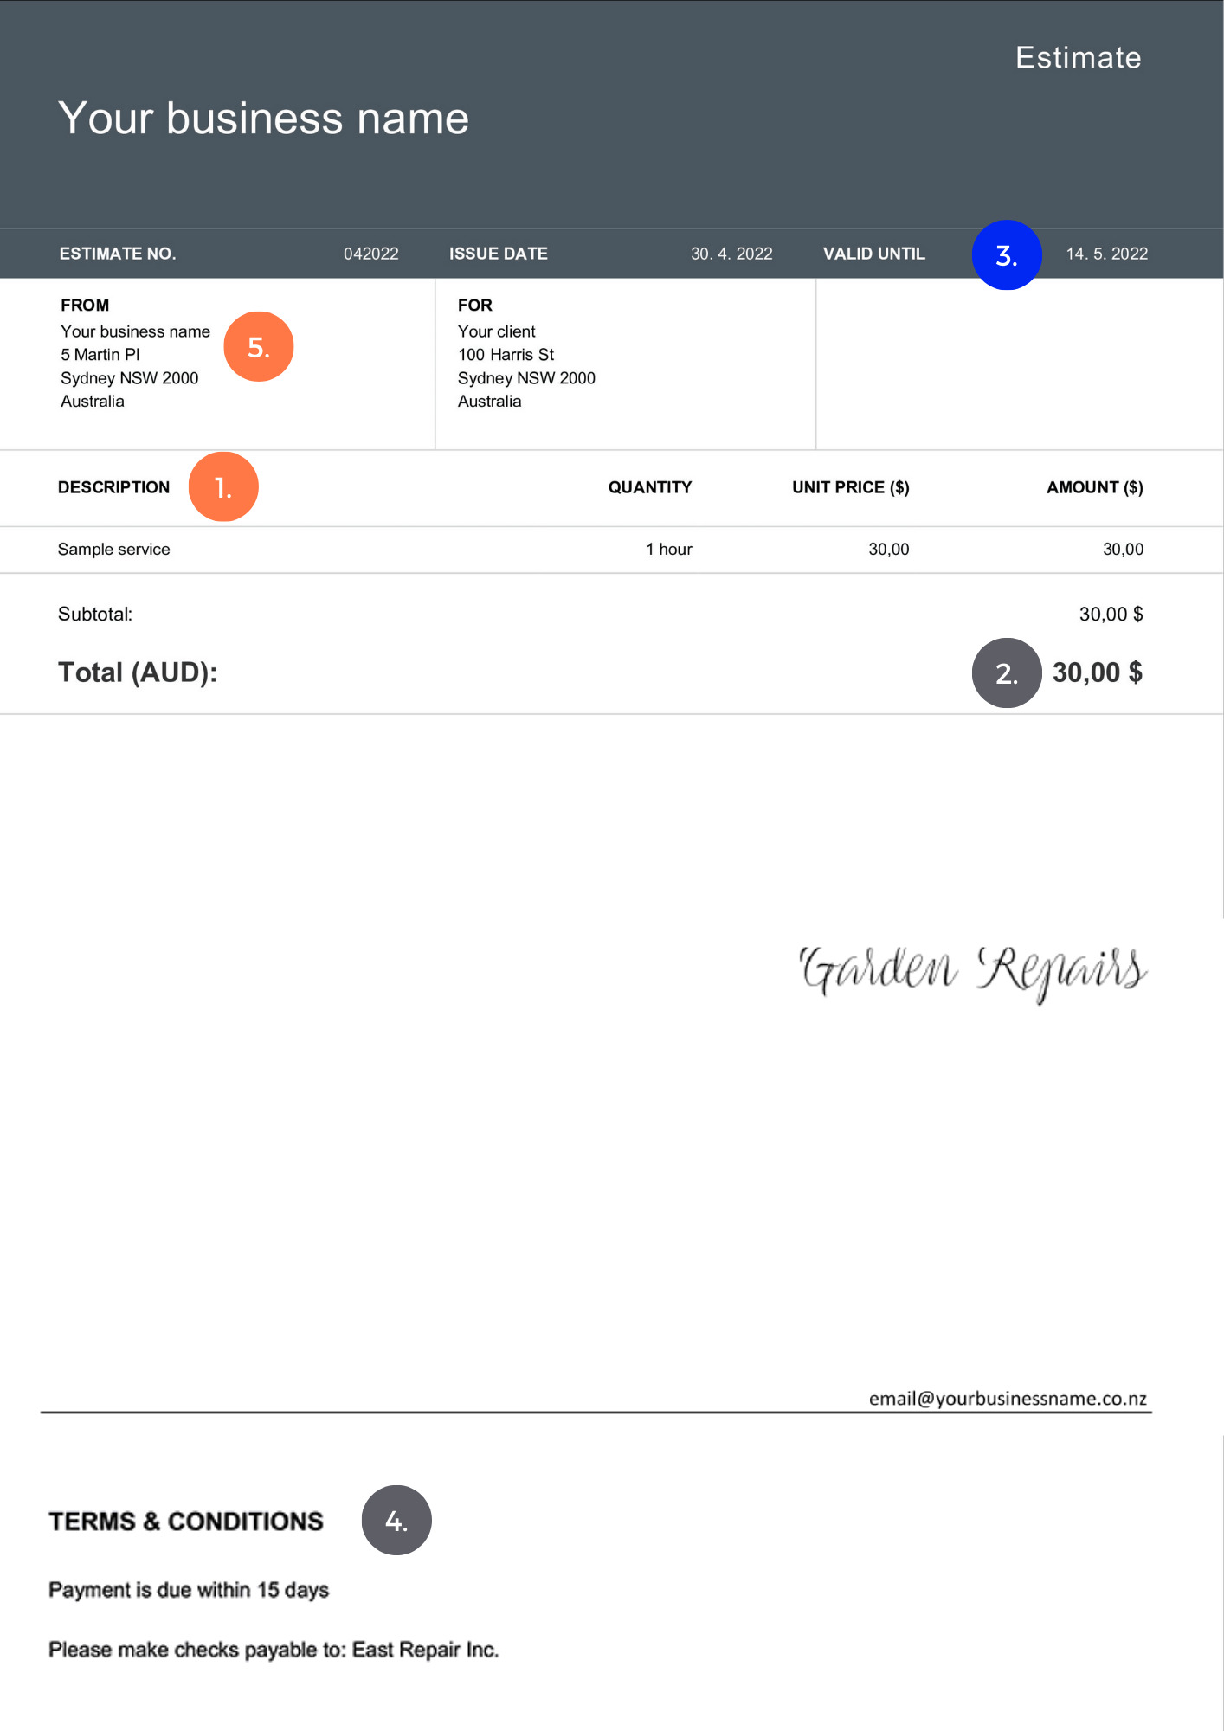Click the '1 hour' quantity cell

click(668, 550)
